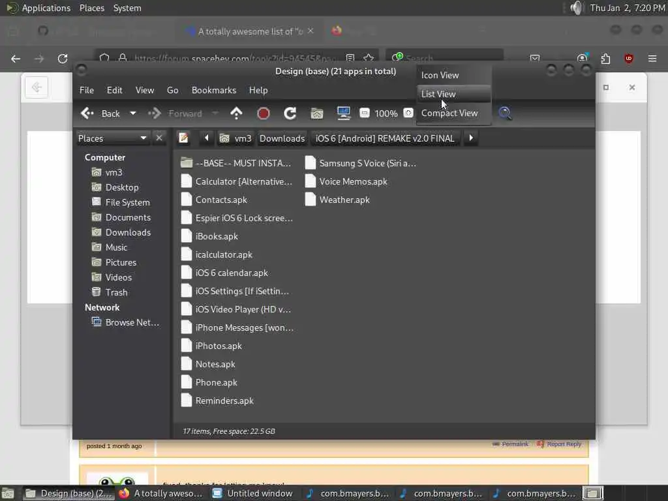Open the System menu in top panel

(127, 8)
